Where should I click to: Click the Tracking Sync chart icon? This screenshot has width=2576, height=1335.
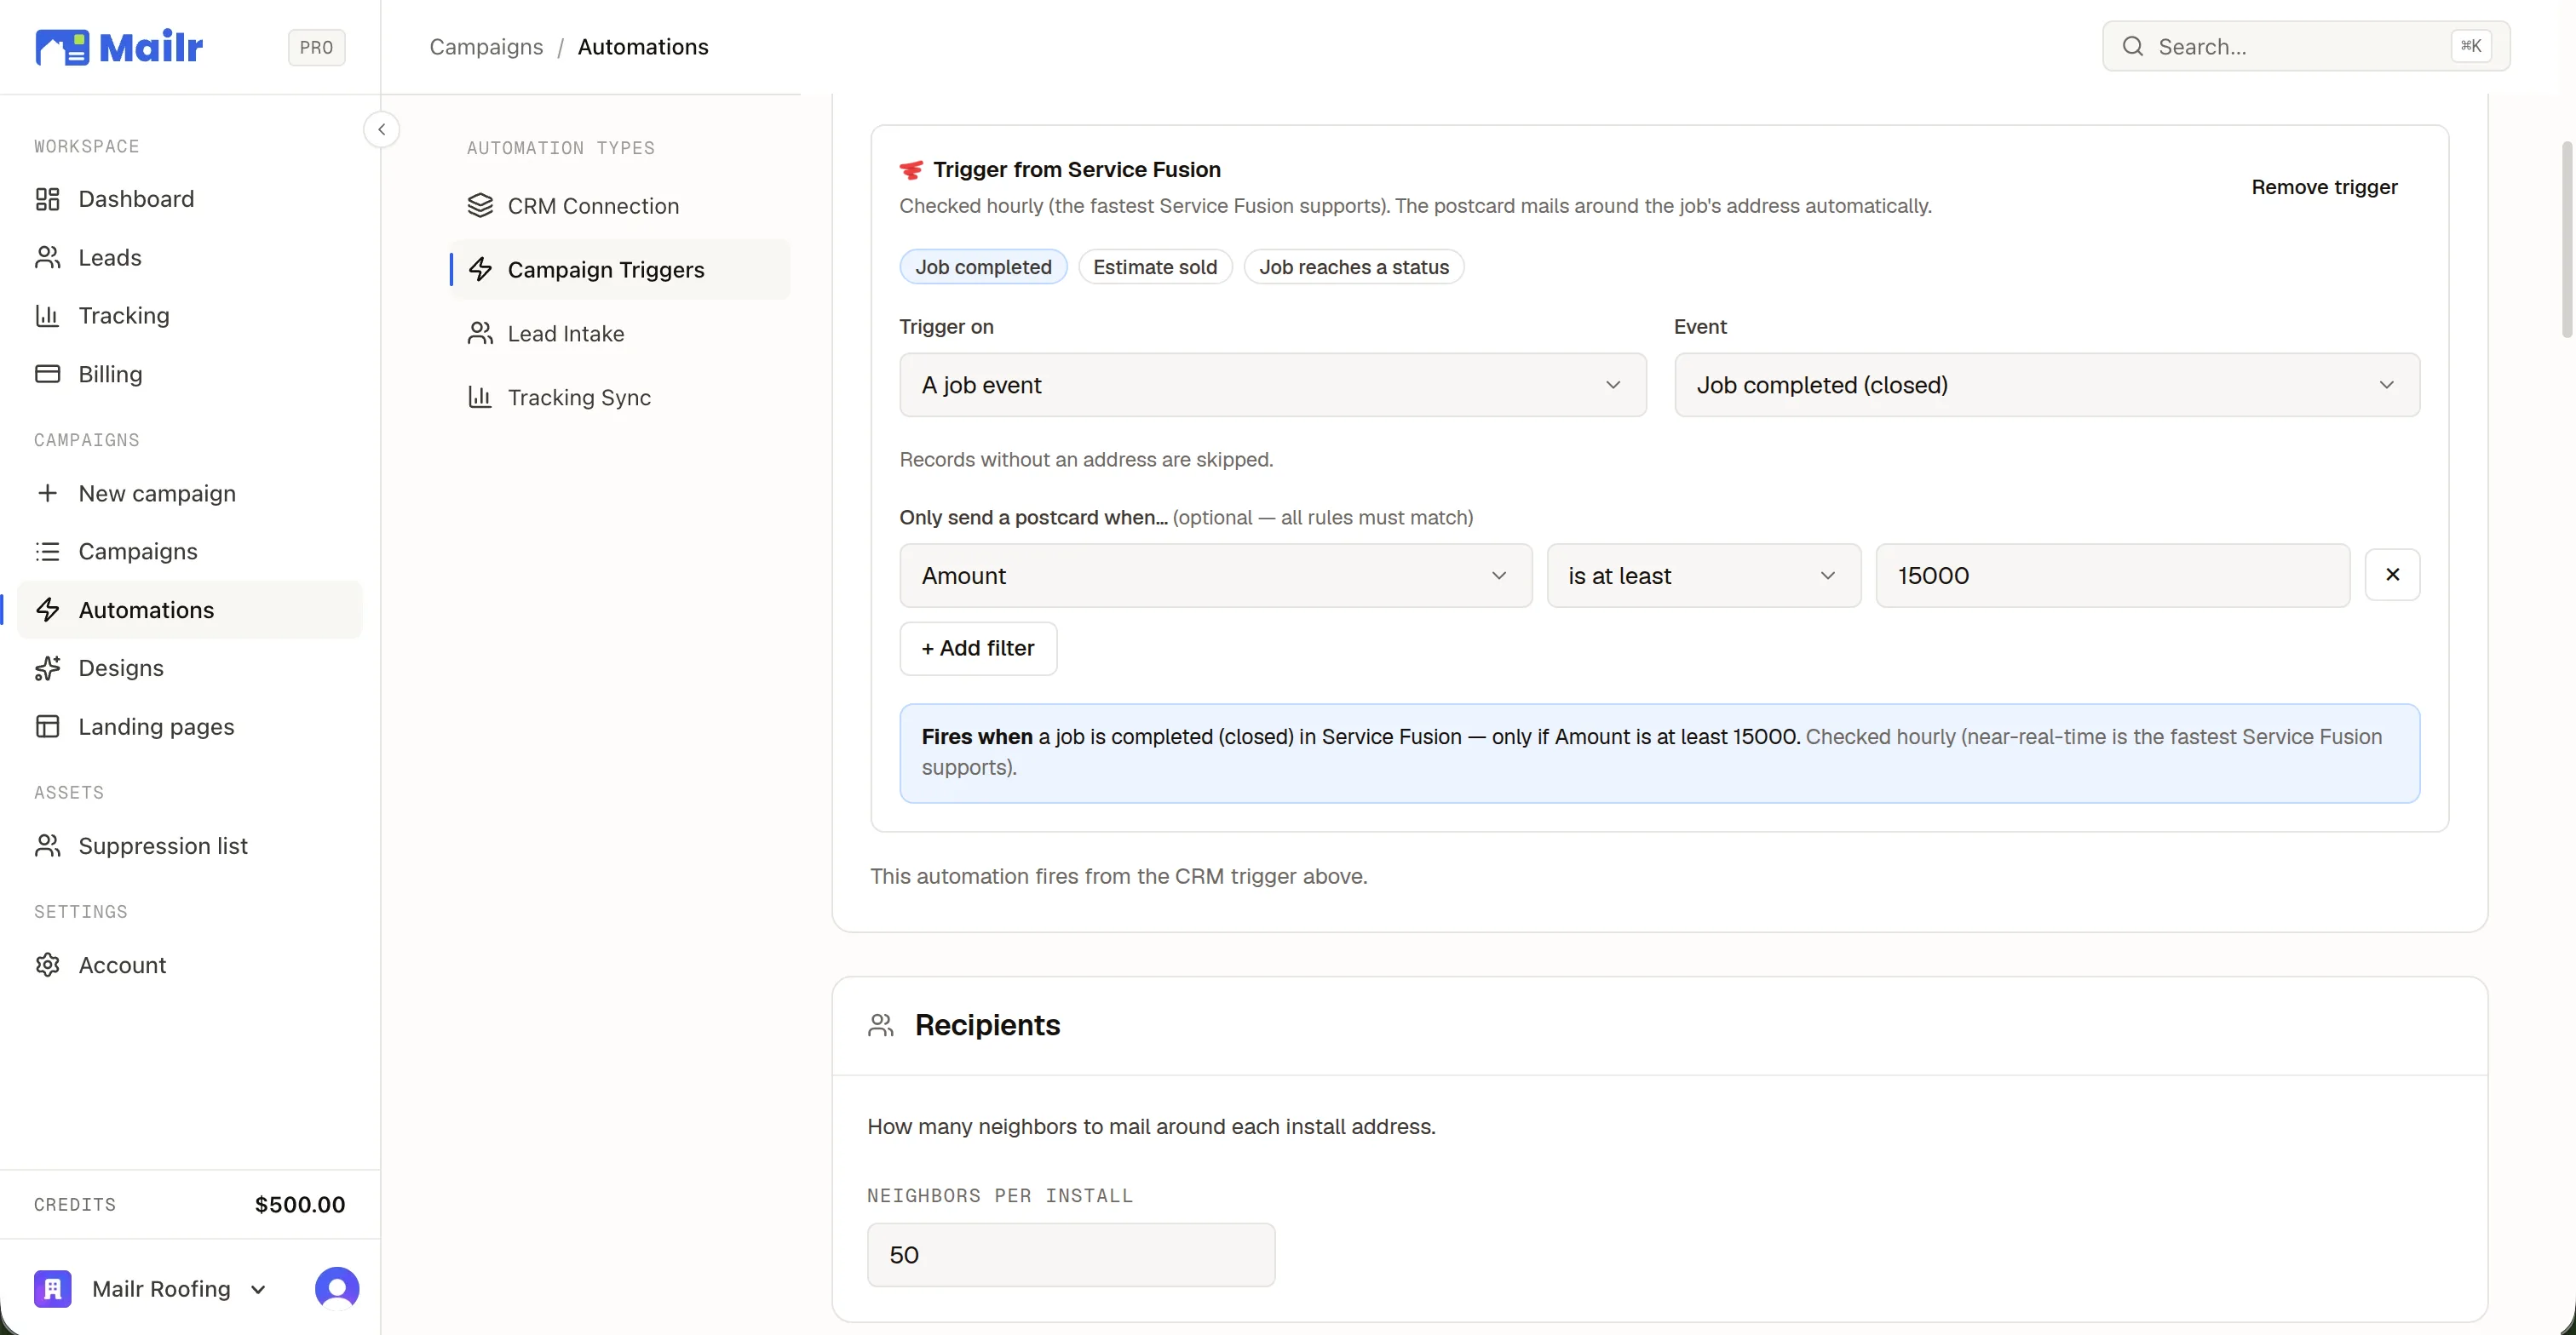pos(480,397)
